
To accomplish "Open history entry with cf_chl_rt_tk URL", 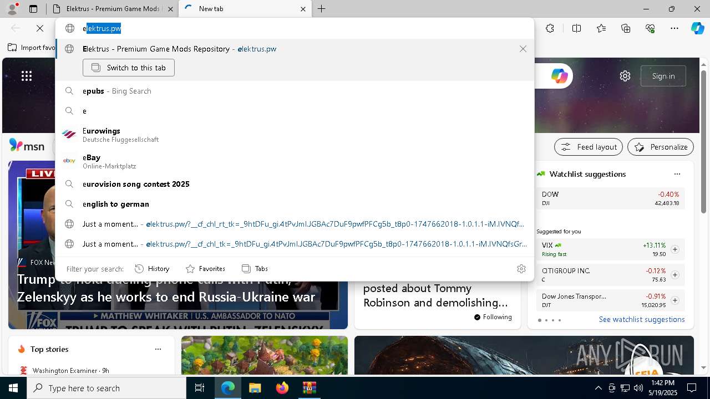I will click(x=295, y=224).
